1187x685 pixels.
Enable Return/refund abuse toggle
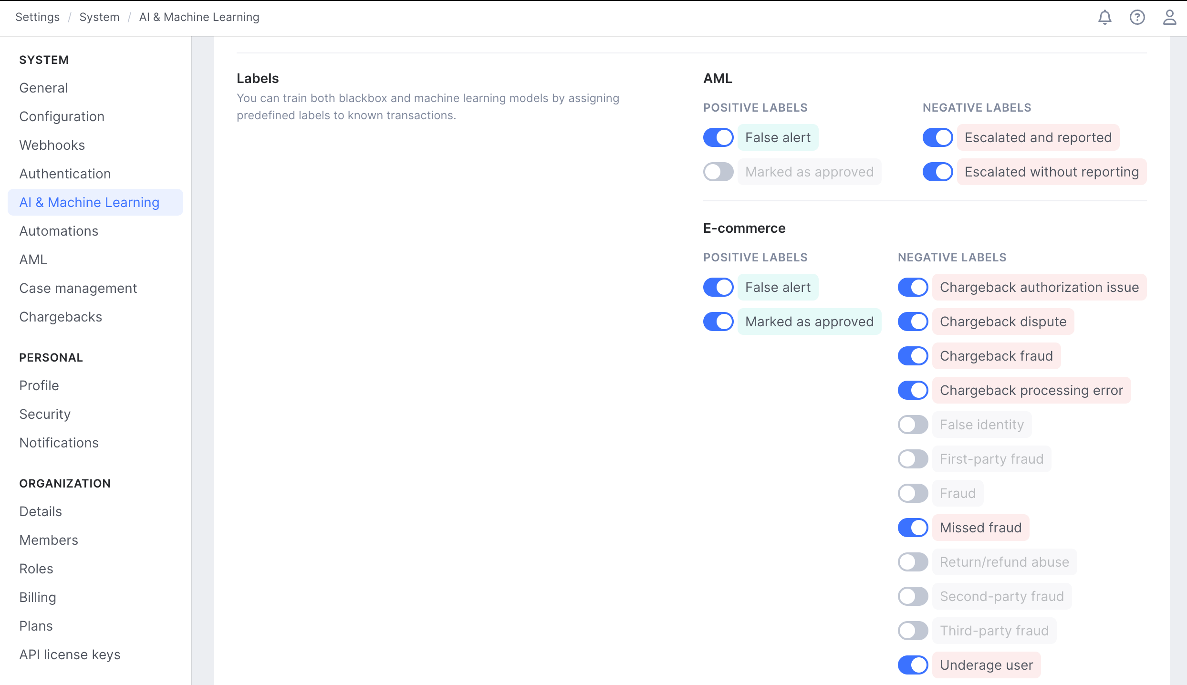click(x=913, y=562)
